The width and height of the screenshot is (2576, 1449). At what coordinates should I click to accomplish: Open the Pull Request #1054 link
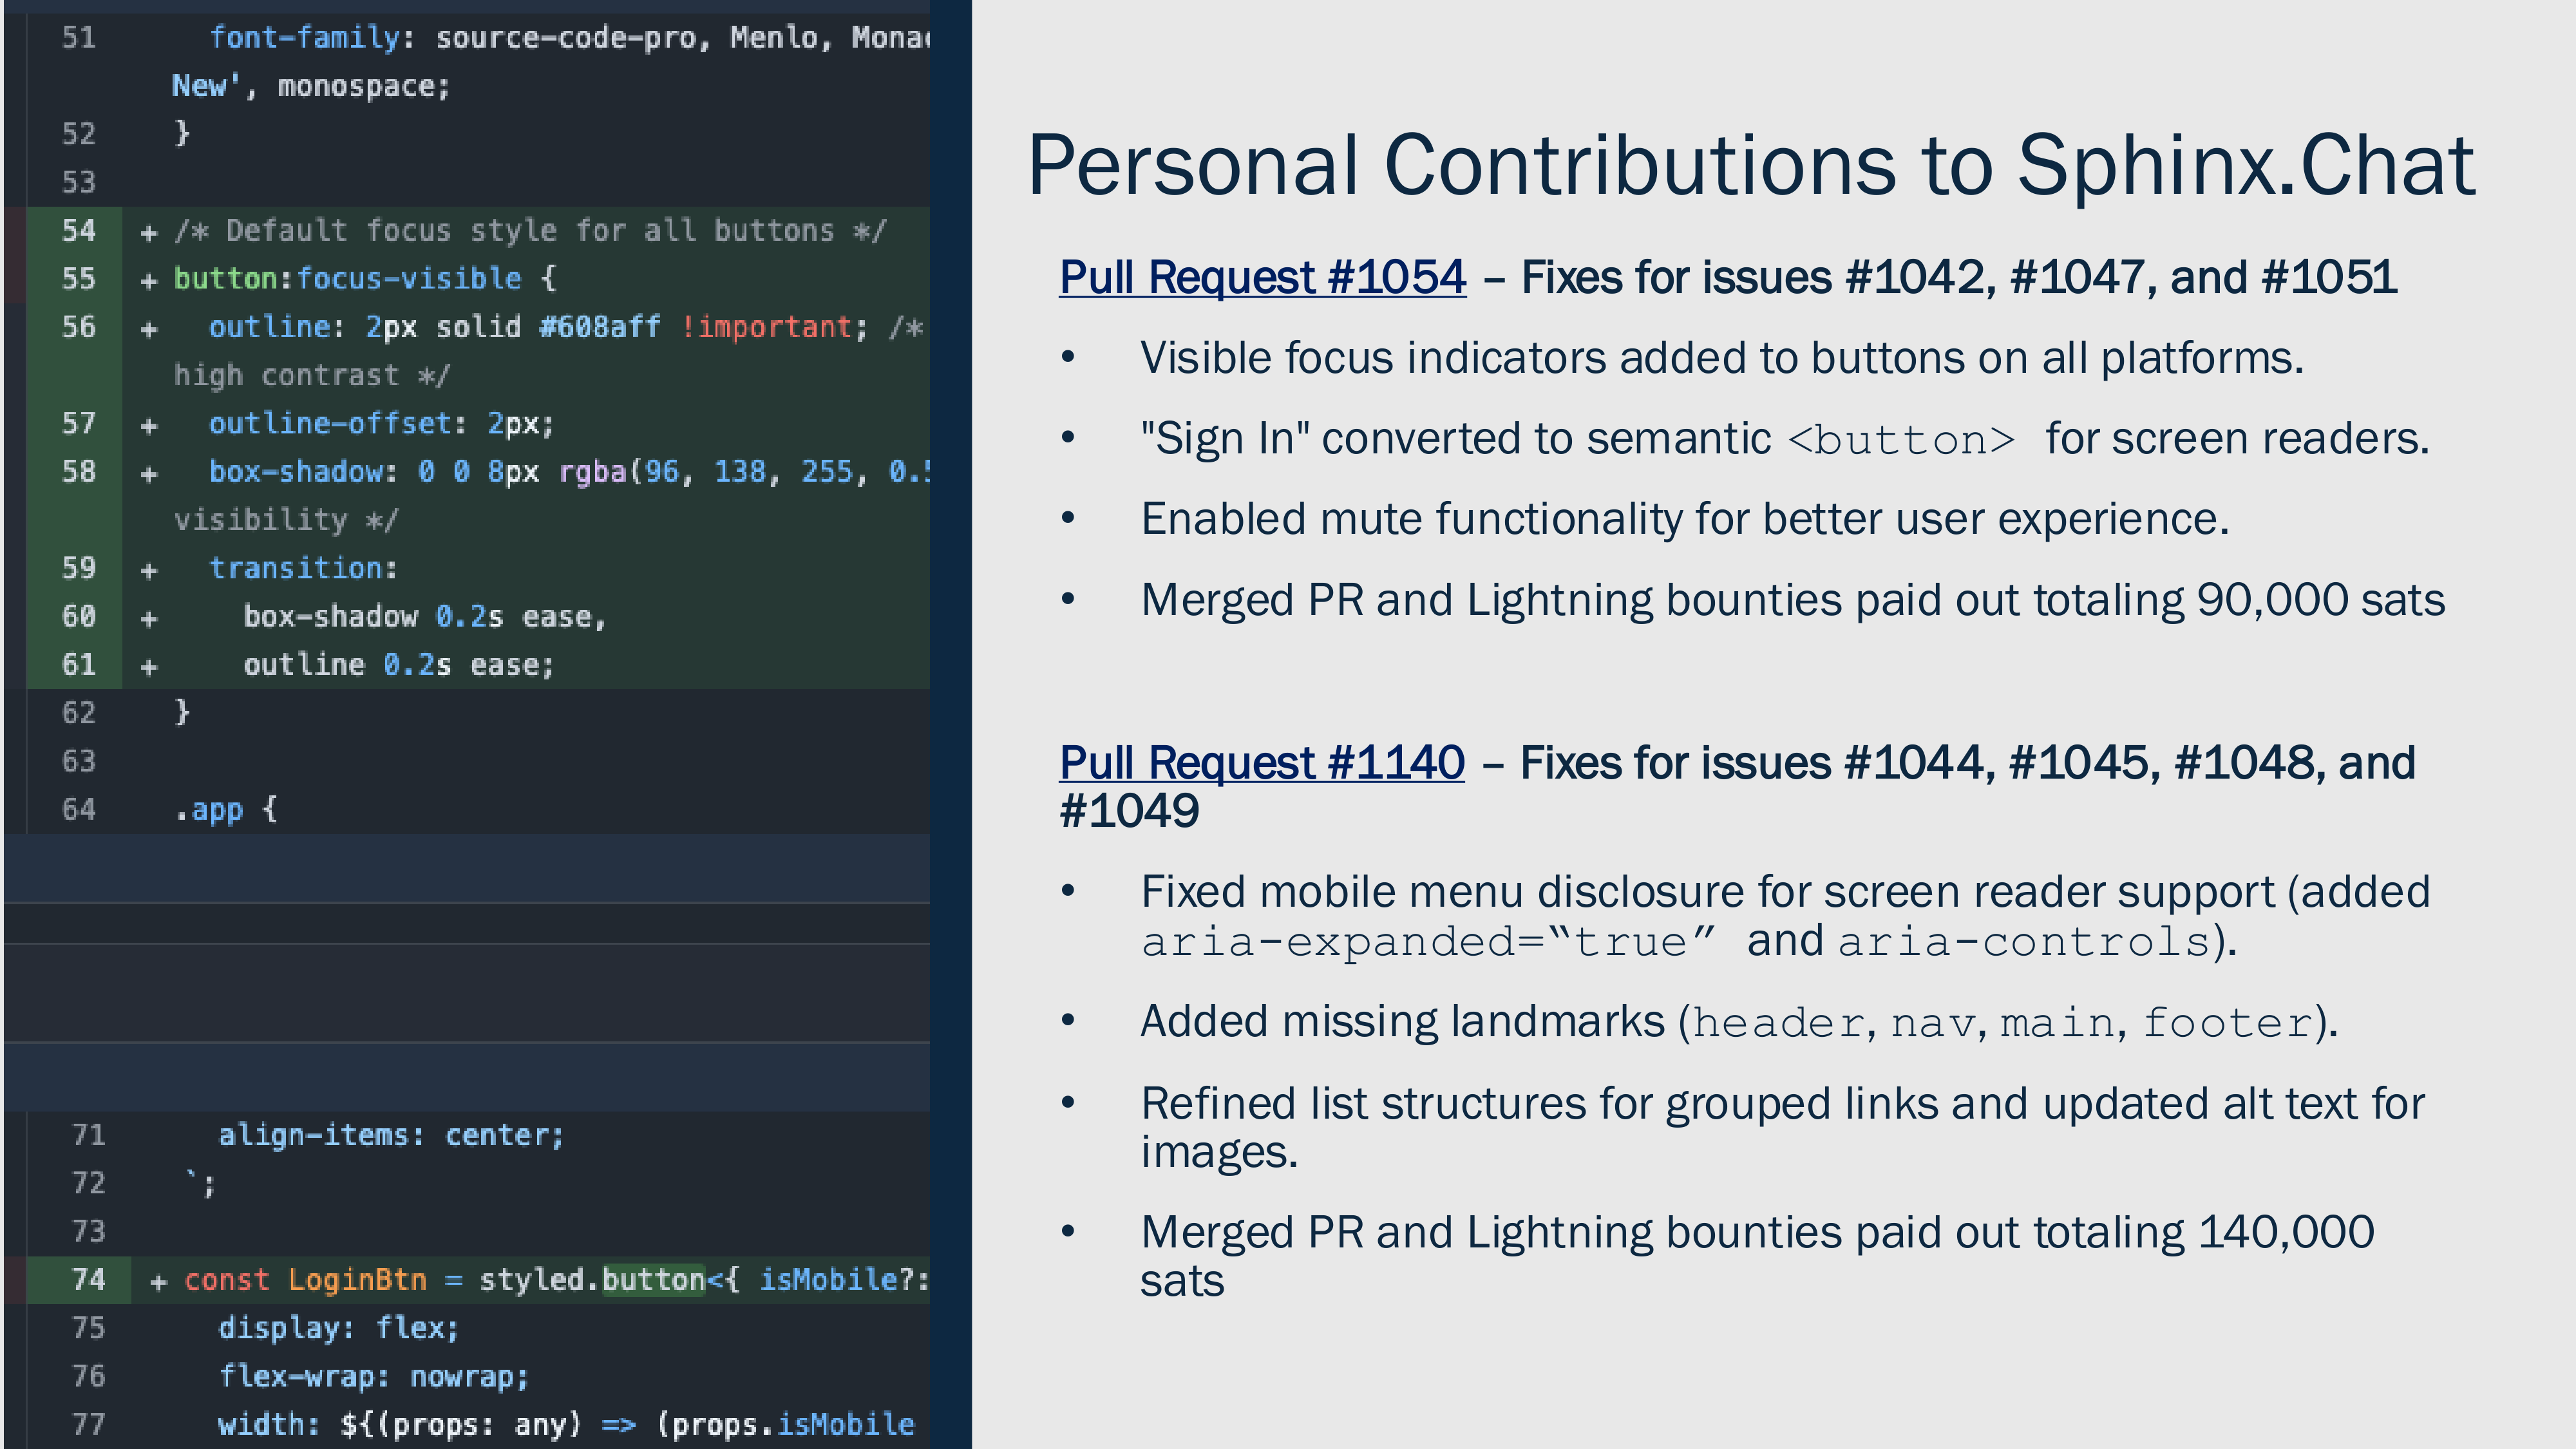click(x=1263, y=277)
